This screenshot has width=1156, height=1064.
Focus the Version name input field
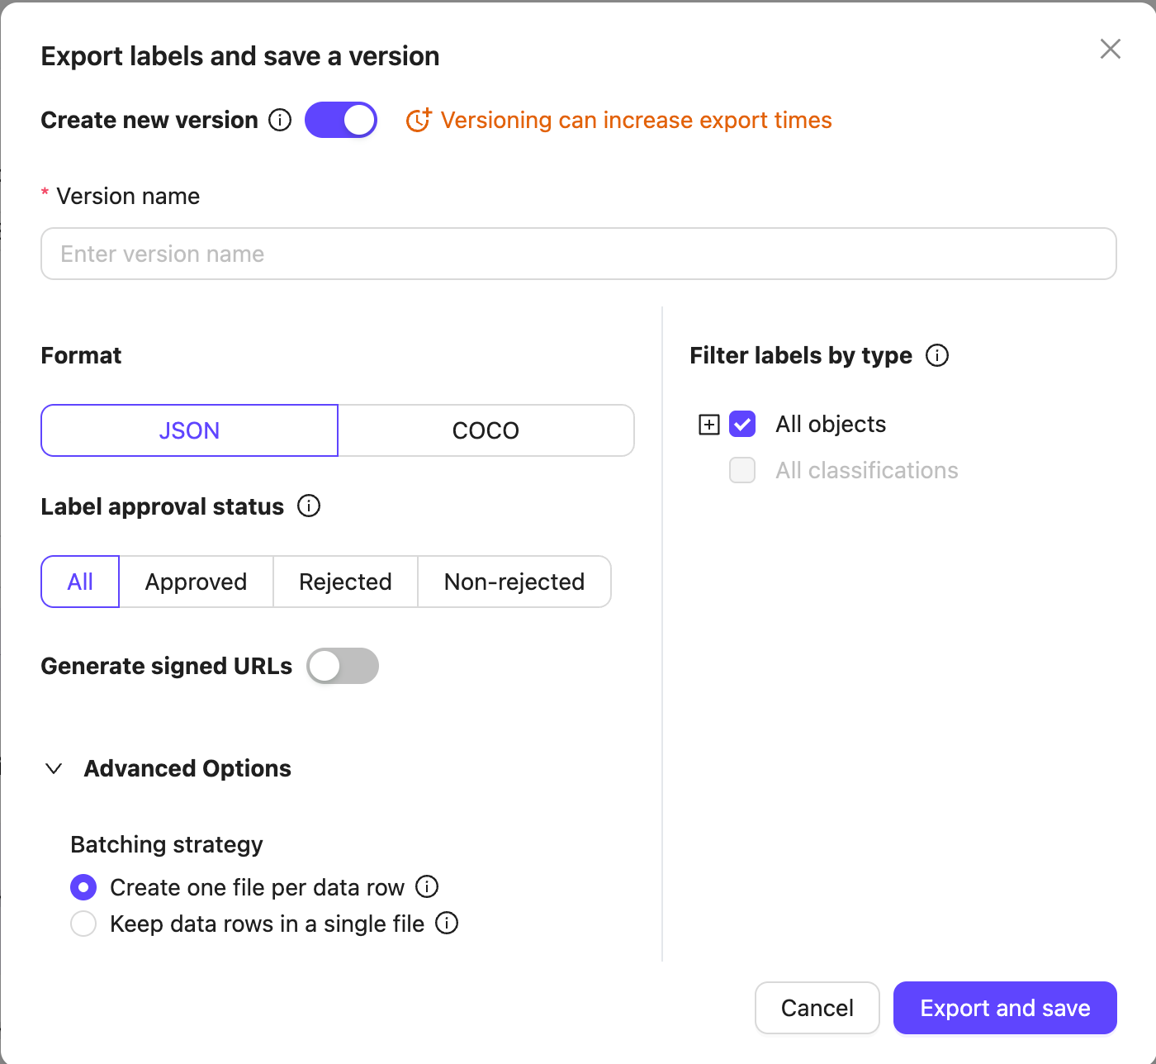coord(579,254)
